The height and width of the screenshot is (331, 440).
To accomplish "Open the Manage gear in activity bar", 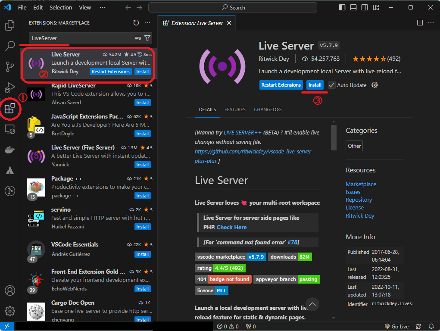I will (10, 311).
